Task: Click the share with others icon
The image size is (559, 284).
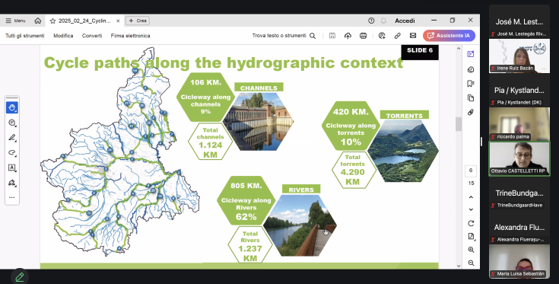Action: [382, 36]
